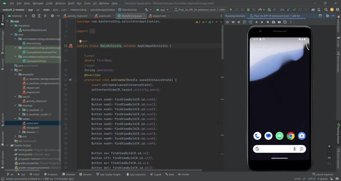Click the emulator zoom in plus button
This screenshot has width=341, height=181.
[x=329, y=146]
